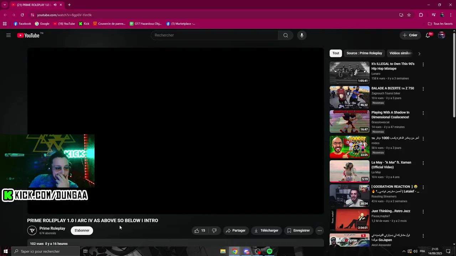This screenshot has width=456, height=256.
Task: Open Chrome profile avatar in toolbar
Action: pos(442,15)
